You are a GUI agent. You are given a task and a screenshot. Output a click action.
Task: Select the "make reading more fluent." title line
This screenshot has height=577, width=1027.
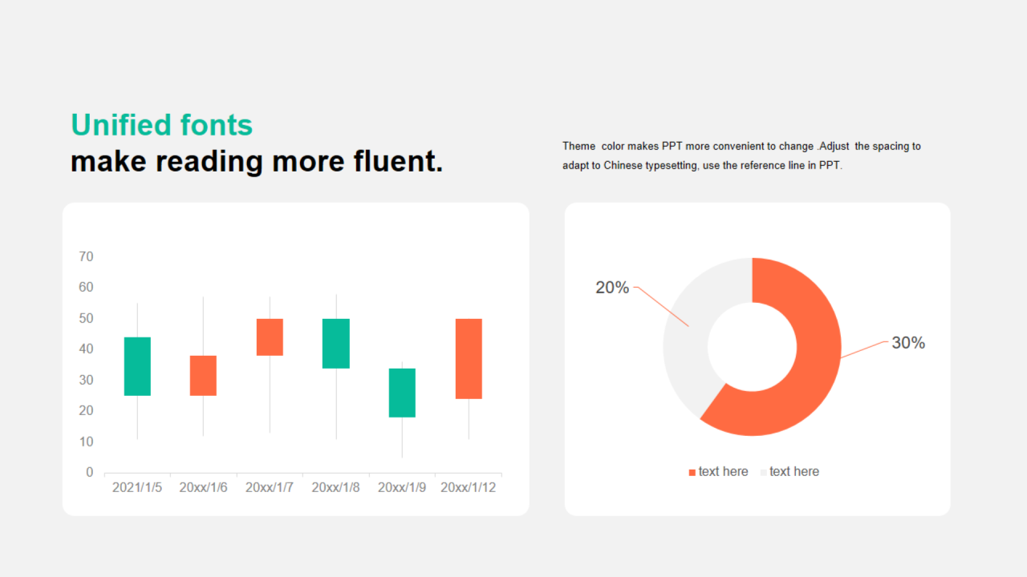tap(257, 162)
